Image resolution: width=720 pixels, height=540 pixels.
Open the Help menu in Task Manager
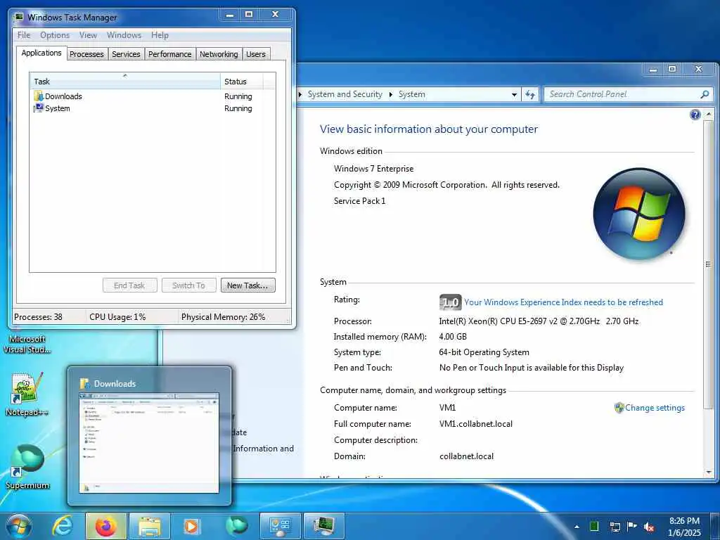click(160, 35)
